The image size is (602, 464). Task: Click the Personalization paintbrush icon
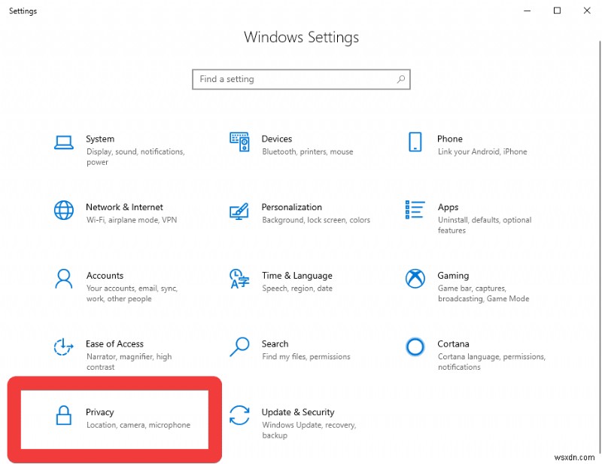coord(239,212)
